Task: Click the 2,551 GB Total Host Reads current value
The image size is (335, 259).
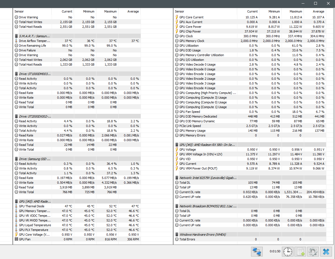Action: pyautogui.click(x=66, y=27)
